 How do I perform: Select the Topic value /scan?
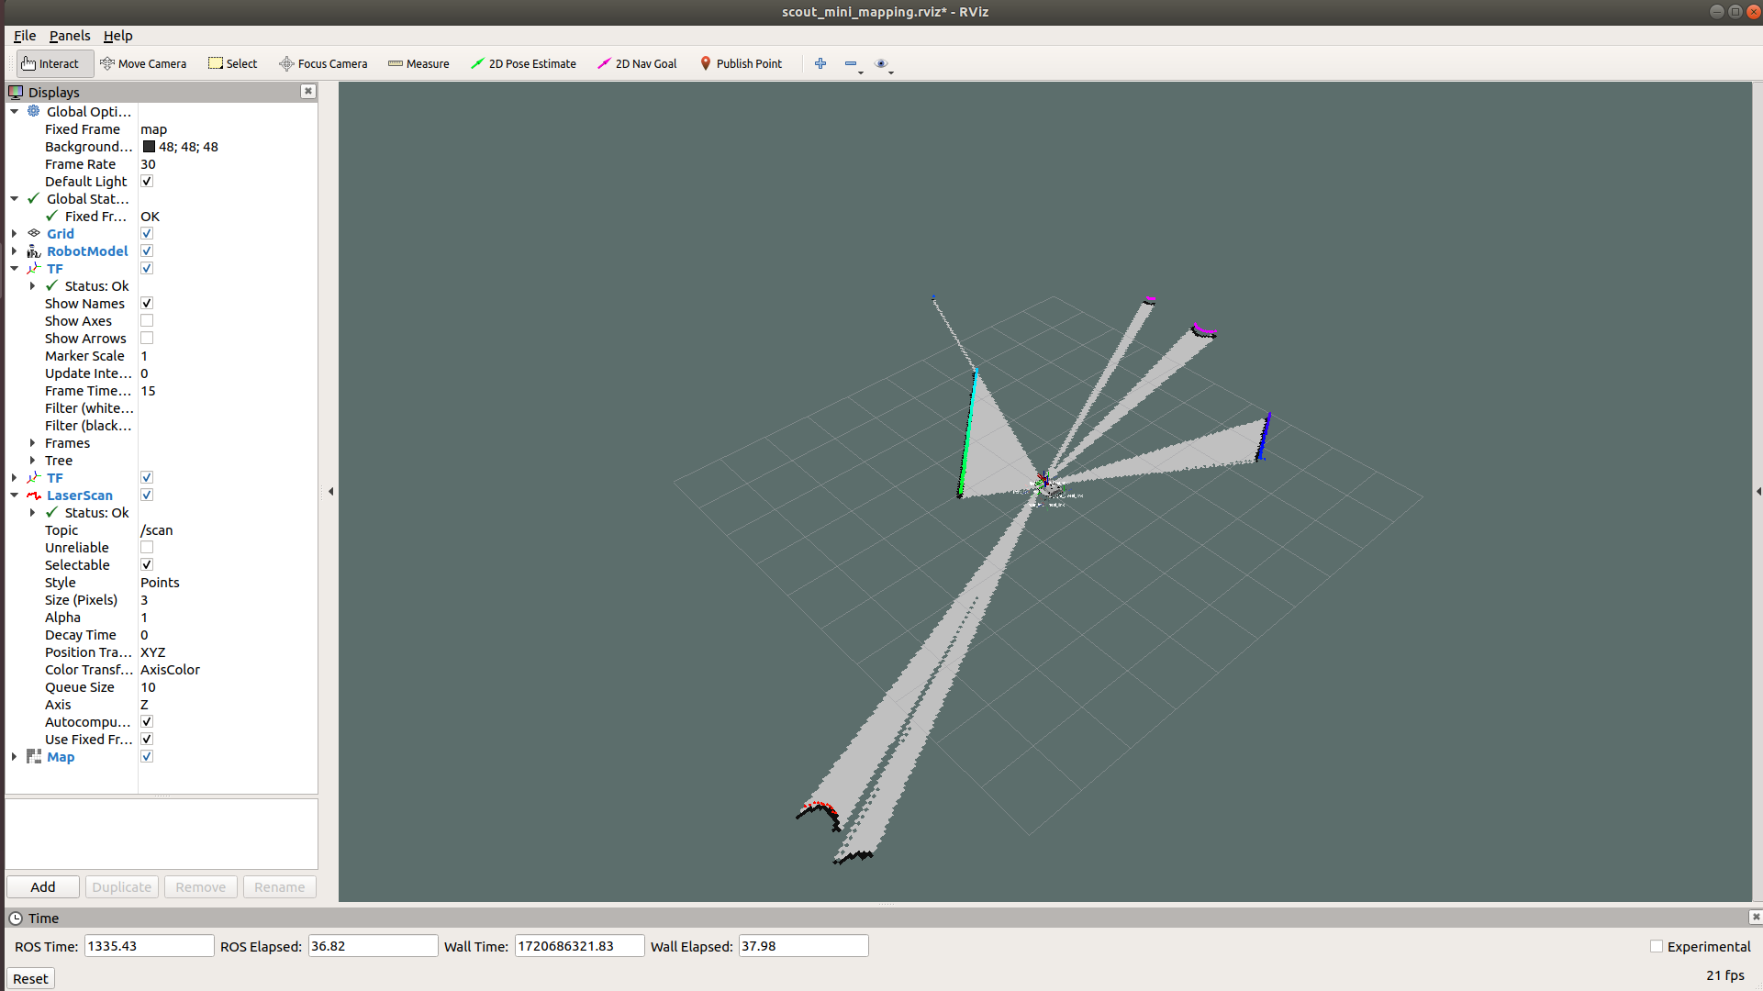tap(157, 529)
